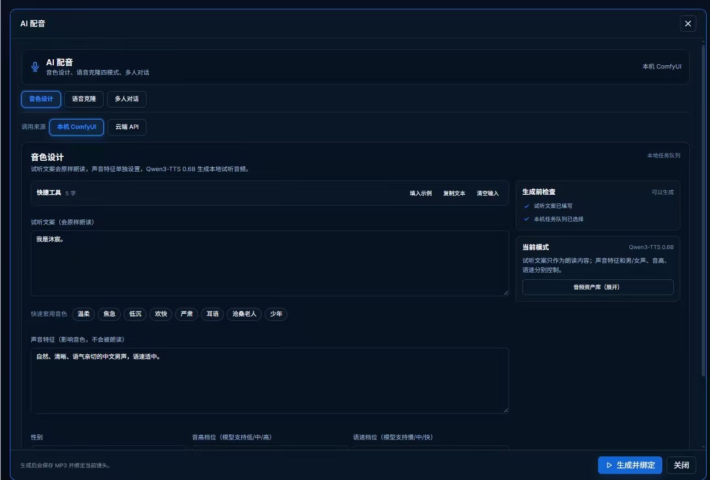Select the 严肃 voice preset

(187, 314)
